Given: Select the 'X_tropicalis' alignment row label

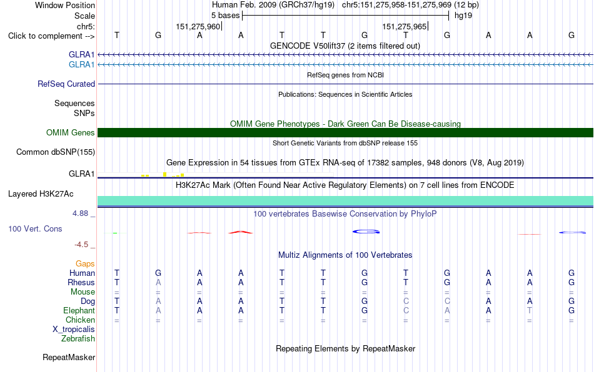Looking at the screenshot, I should click(74, 330).
